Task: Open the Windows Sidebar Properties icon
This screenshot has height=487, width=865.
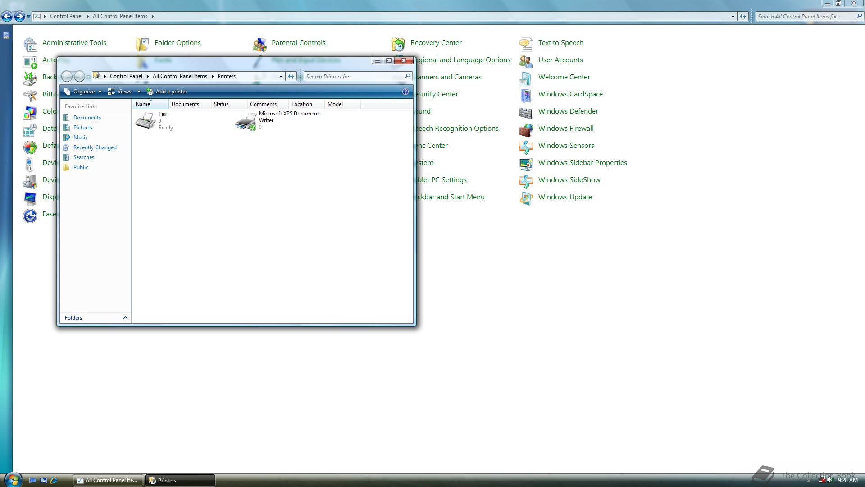Action: pyautogui.click(x=526, y=164)
